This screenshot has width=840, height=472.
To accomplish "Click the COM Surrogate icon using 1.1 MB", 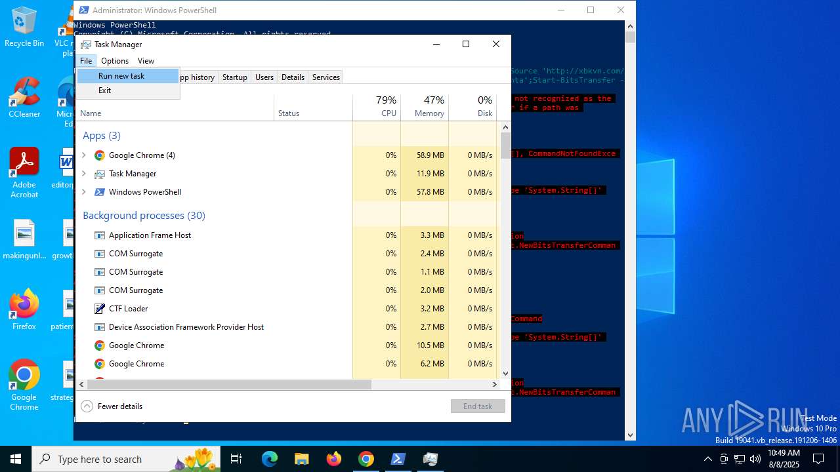I will tap(100, 272).
